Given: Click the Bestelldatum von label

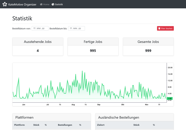Looking at the screenshot, I should (x=21, y=29).
